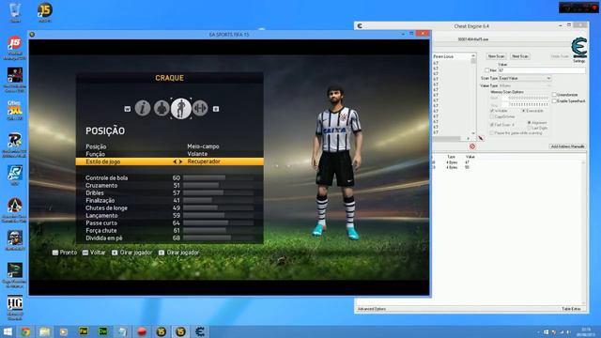
Task: Open the Scan Type Exact Value dropdown
Action: [x=525, y=78]
